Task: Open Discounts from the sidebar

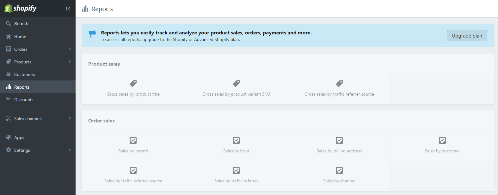Action: click(x=24, y=100)
